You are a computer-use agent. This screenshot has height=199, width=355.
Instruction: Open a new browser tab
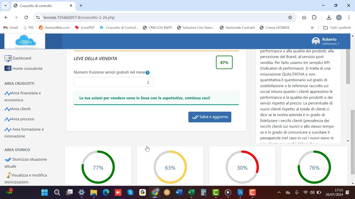point(81,6)
